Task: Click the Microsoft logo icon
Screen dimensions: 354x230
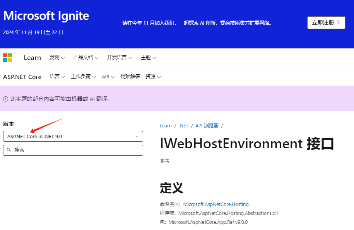Action: [7, 58]
